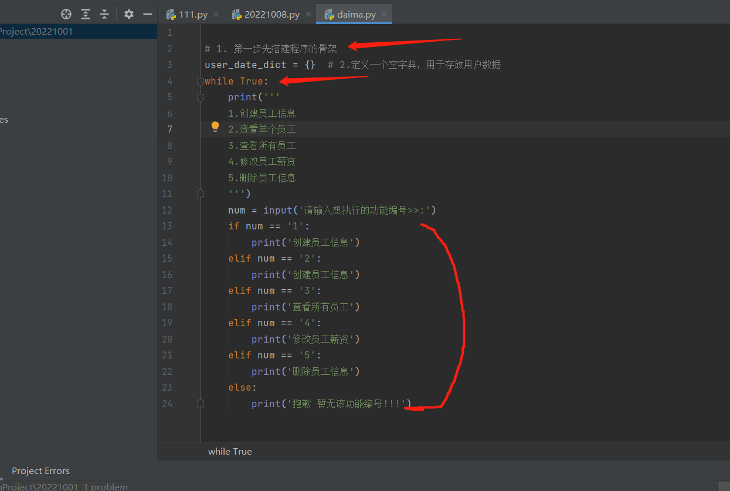Click "elif num == '2':" on line 15
Screen dimensions: 730x491
coord(274,258)
